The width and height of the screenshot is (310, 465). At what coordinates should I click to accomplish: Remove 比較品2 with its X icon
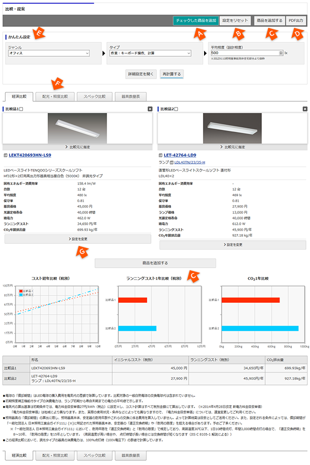pyautogui.click(x=304, y=109)
